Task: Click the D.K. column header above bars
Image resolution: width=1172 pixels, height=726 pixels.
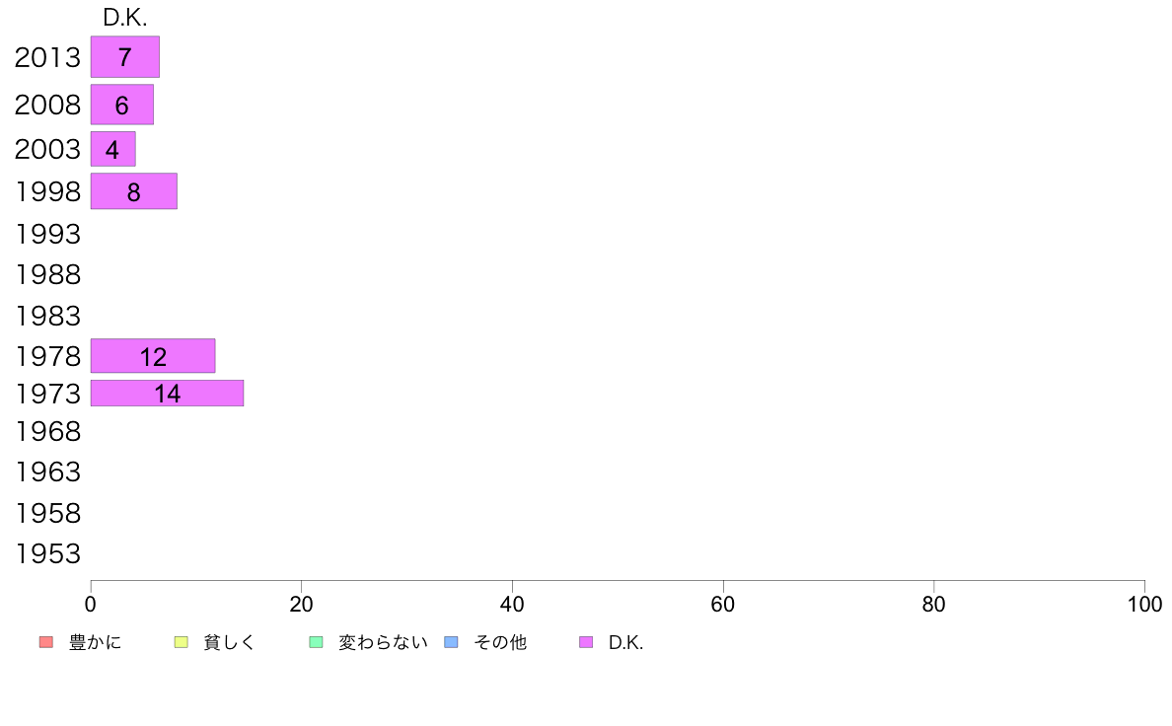Action: 125,18
